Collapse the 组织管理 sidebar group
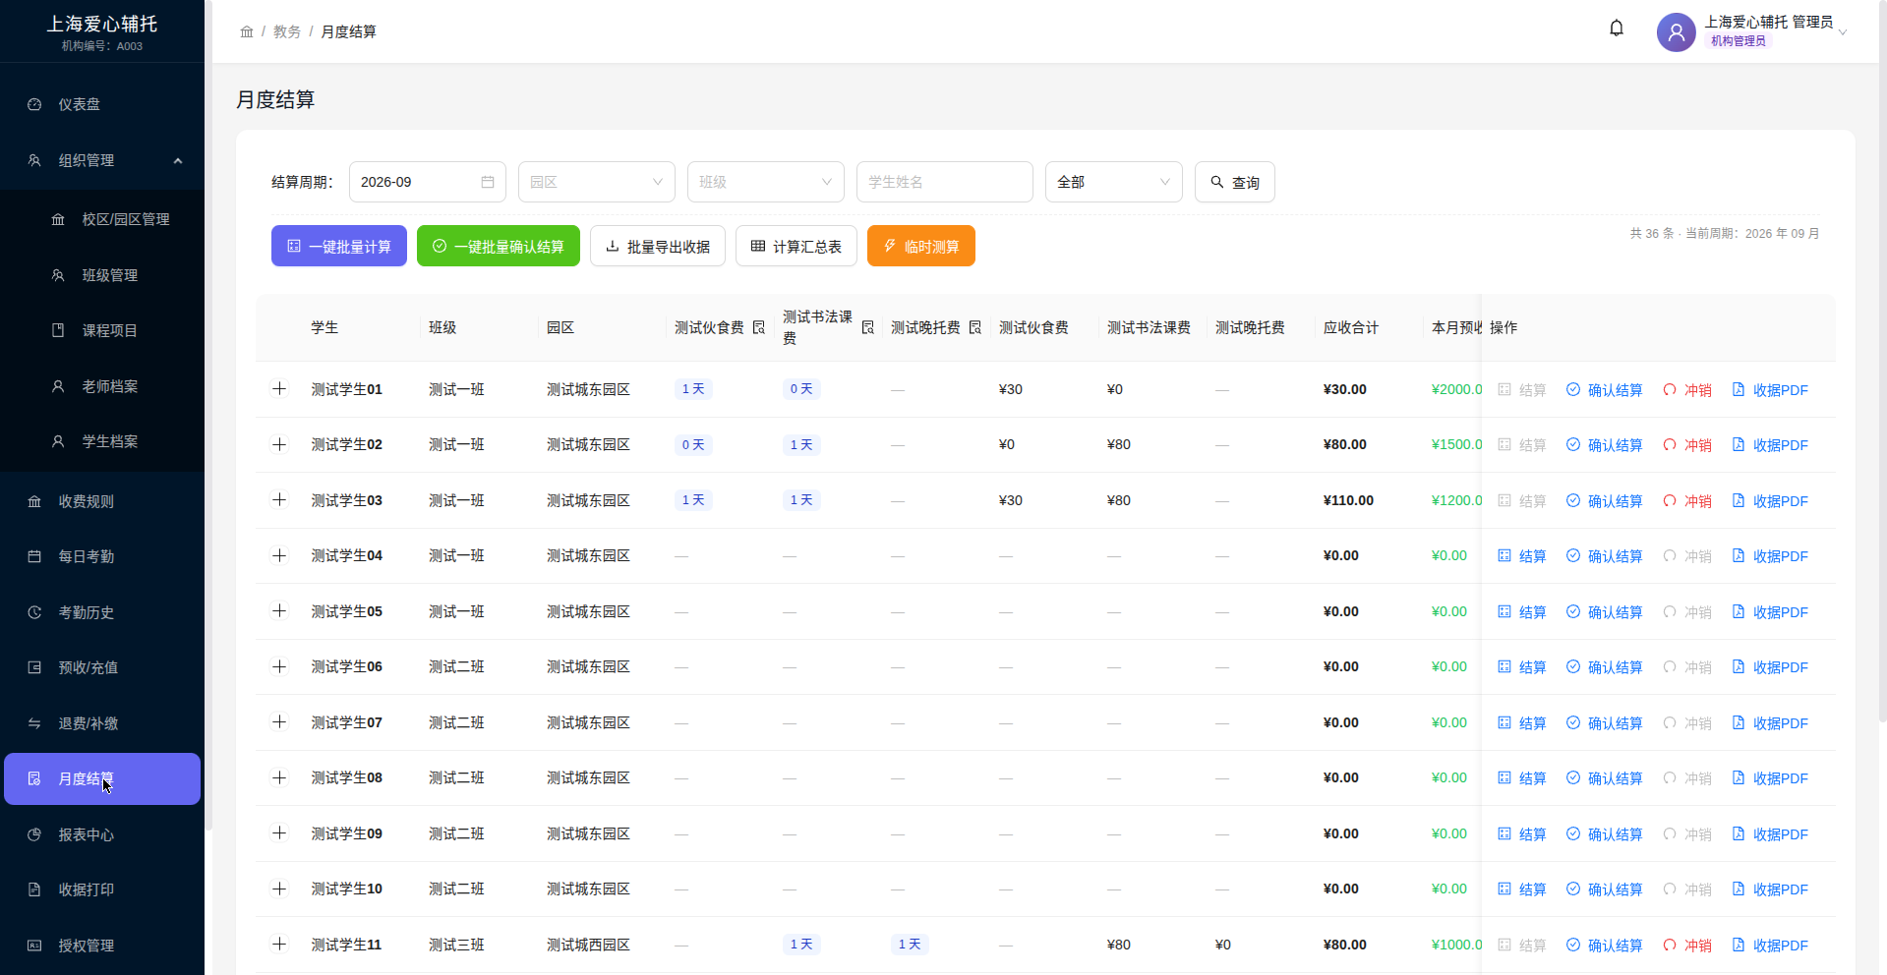This screenshot has height=975, width=1887. [x=102, y=160]
